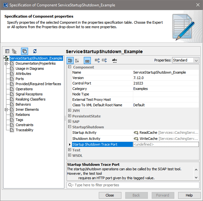The width and height of the screenshot is (203, 201).
Task: Open the Operations tree item
Action: click(x=24, y=89)
